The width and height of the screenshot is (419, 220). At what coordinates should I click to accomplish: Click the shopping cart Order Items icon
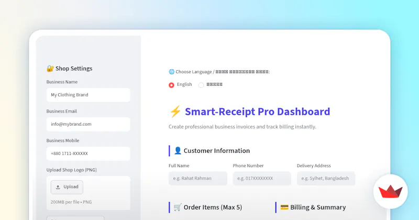point(178,207)
